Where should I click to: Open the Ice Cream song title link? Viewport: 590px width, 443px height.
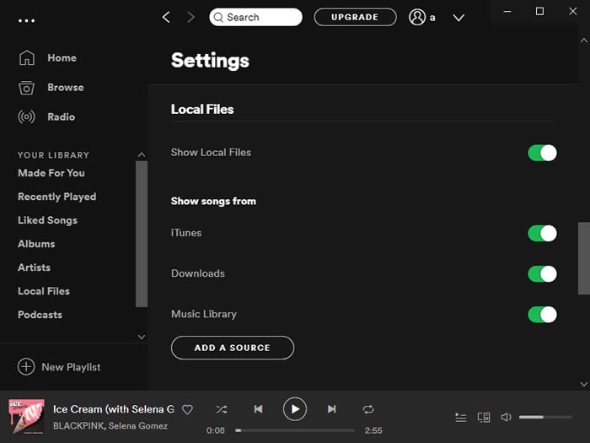point(114,409)
